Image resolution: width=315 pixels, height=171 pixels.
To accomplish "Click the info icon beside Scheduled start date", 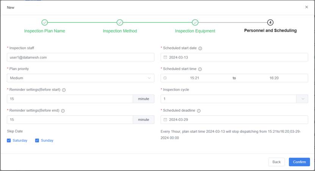I will click(200, 48).
